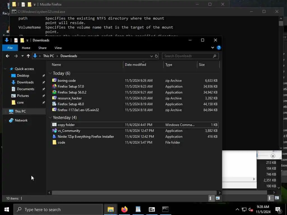Select Ninite 7Zip Everything Firefox Installer icon

coord(54,136)
